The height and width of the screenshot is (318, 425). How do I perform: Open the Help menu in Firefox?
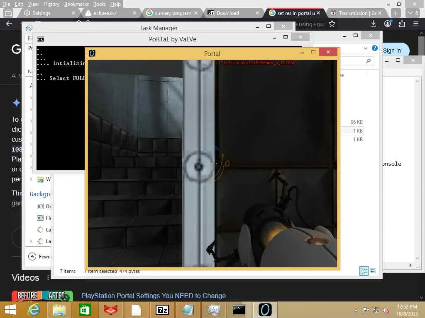click(115, 4)
